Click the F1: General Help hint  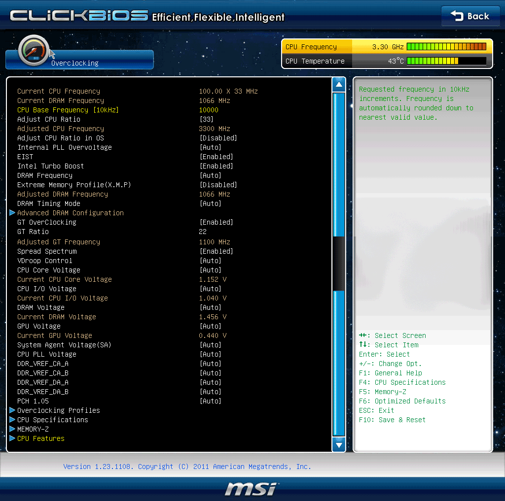391,373
